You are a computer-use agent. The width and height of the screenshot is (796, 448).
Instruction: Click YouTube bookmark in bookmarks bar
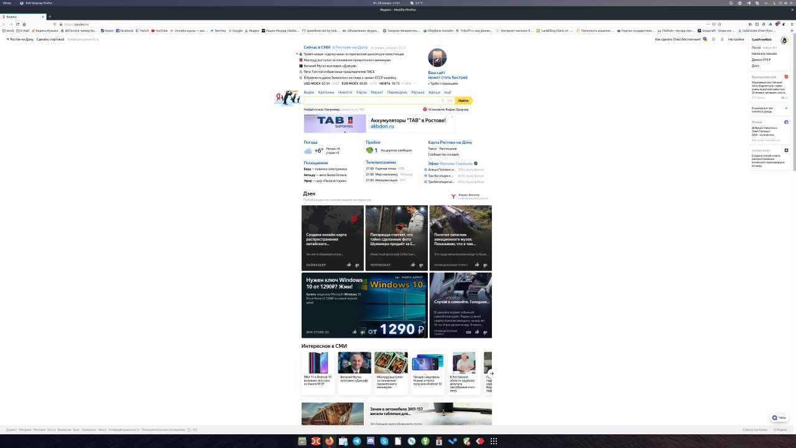point(160,30)
